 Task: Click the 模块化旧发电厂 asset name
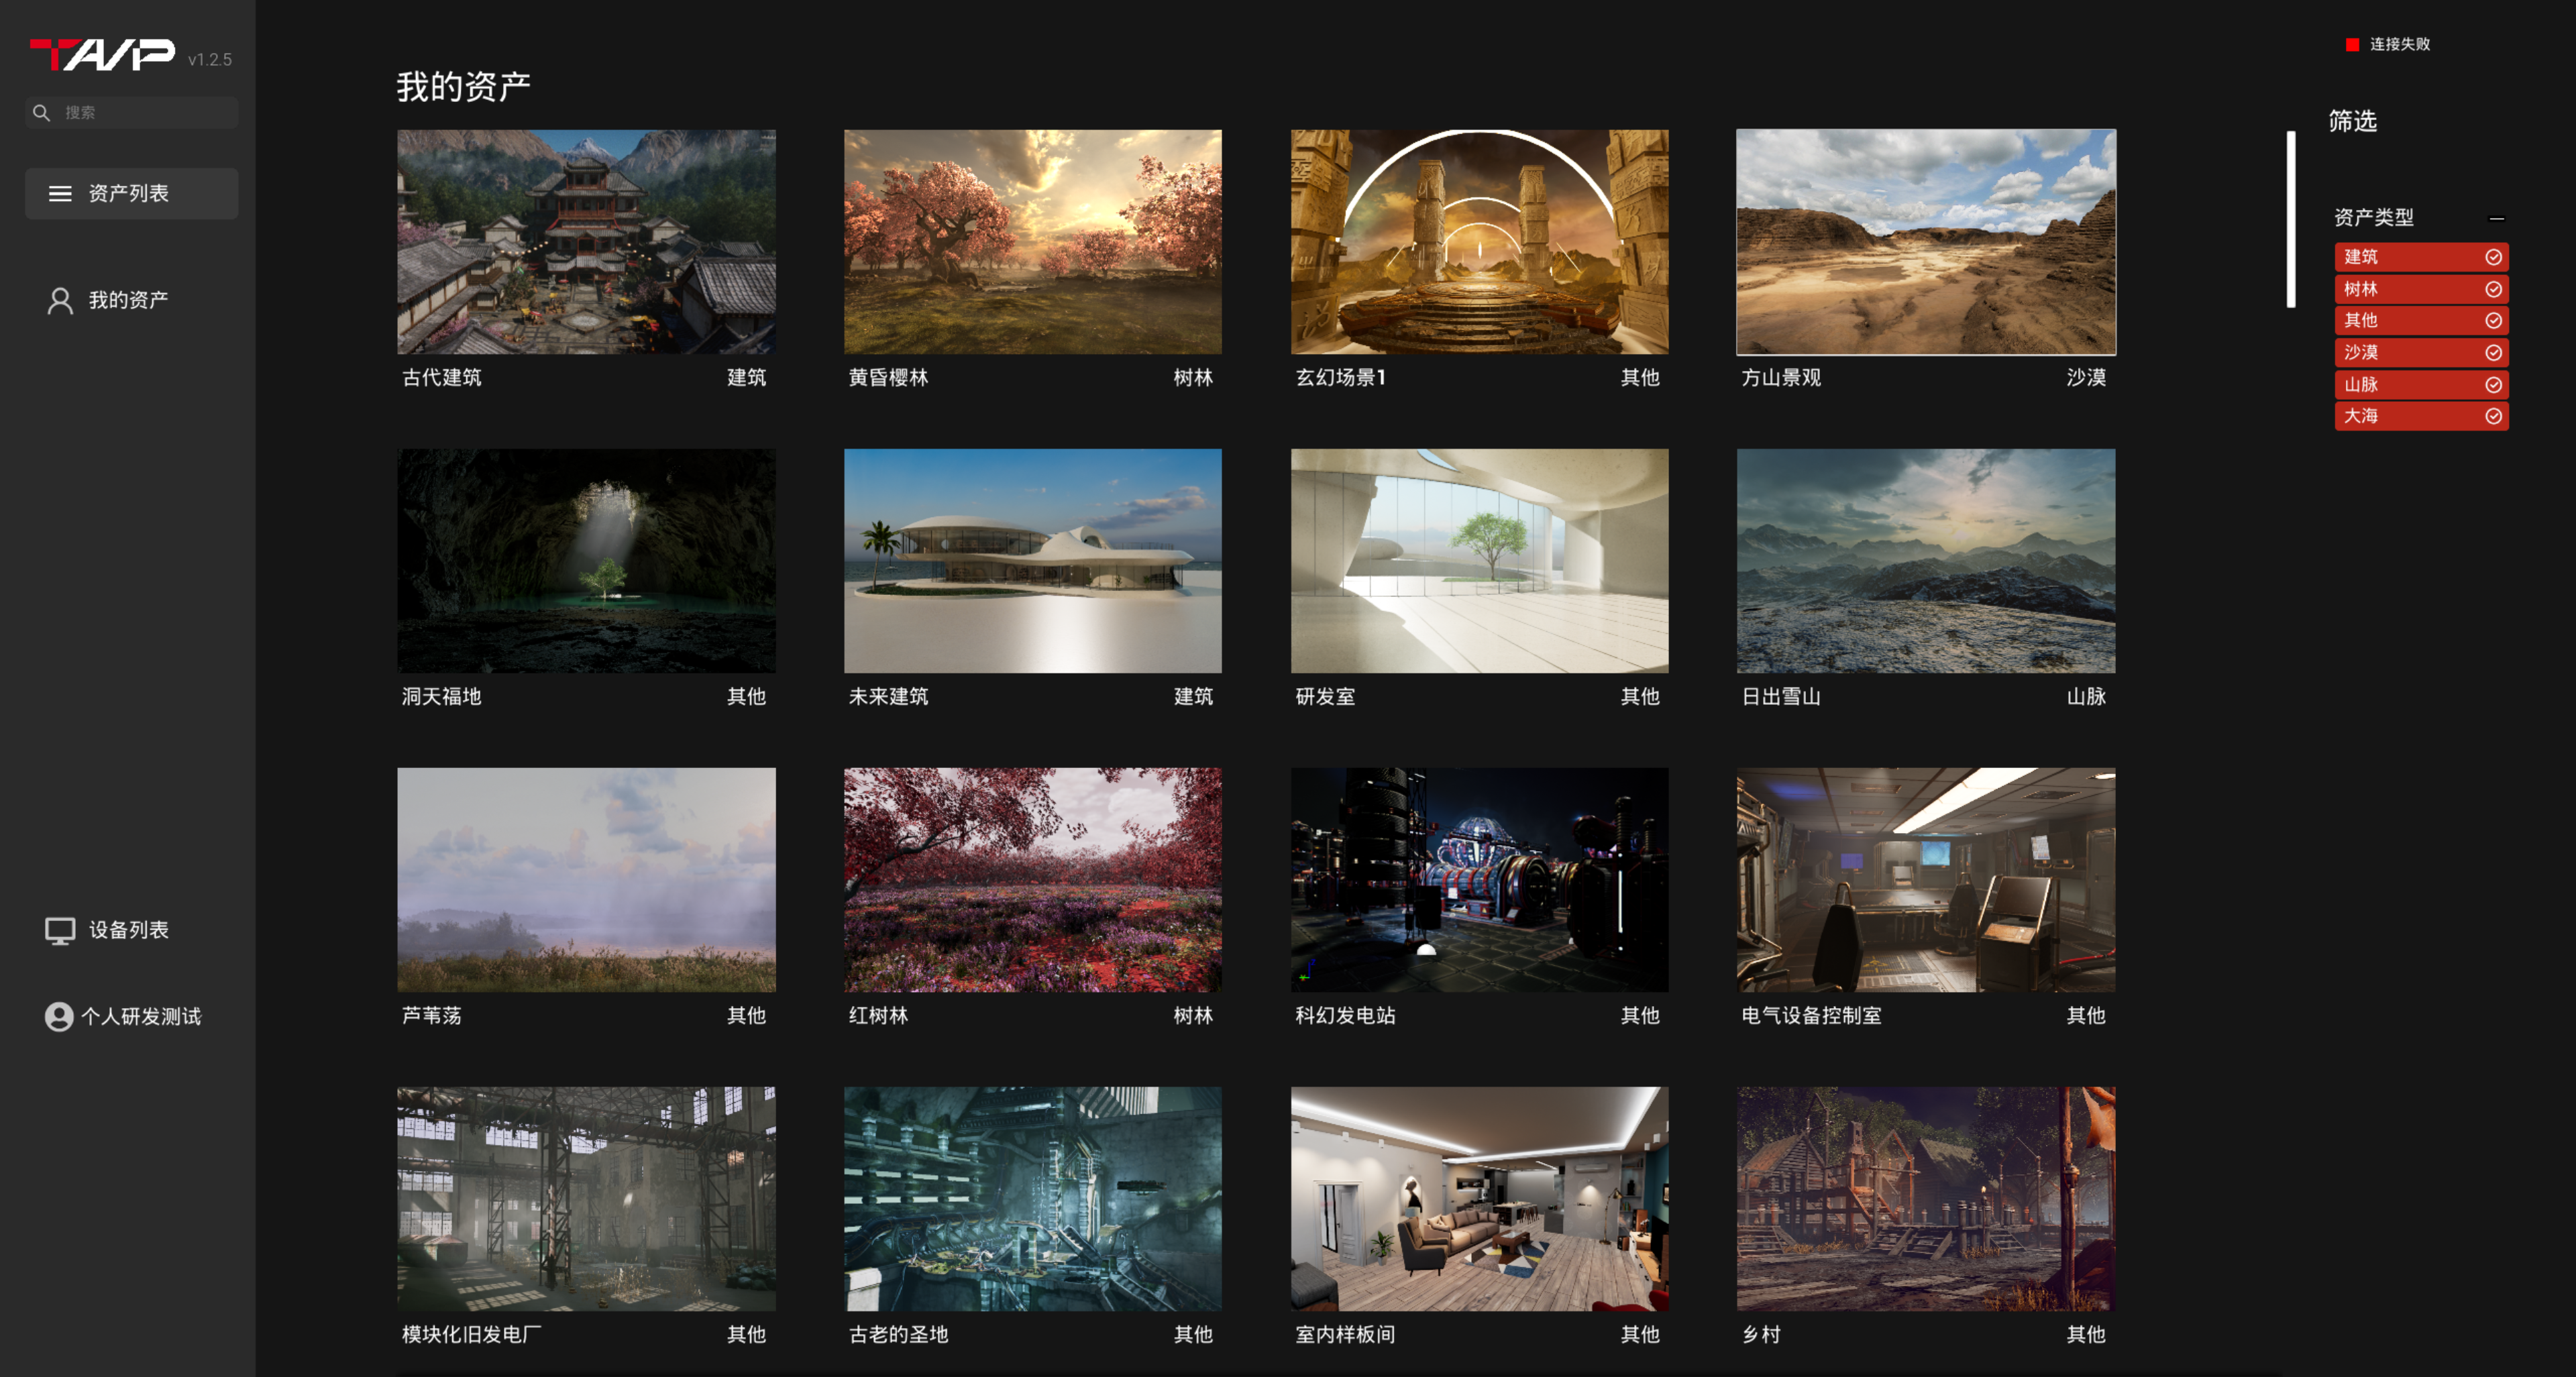(x=472, y=1335)
